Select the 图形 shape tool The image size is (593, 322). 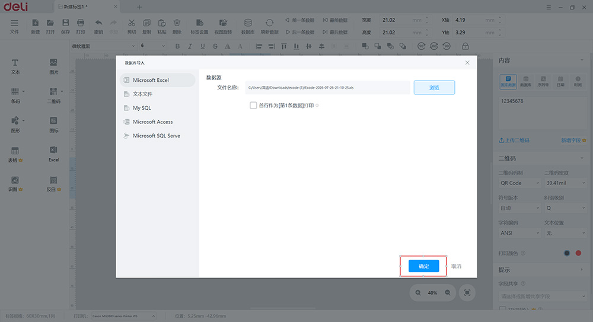tap(15, 125)
